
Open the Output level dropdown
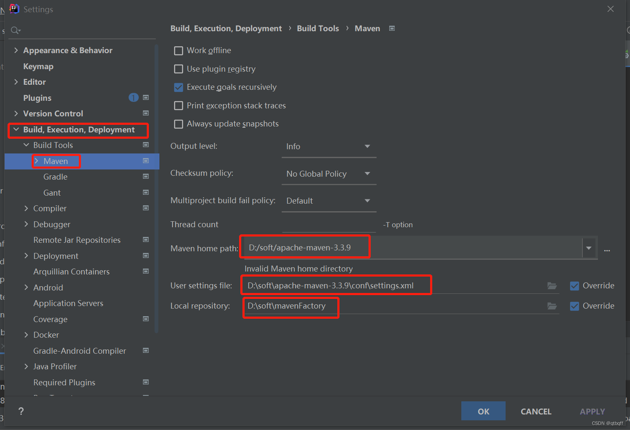pyautogui.click(x=329, y=147)
